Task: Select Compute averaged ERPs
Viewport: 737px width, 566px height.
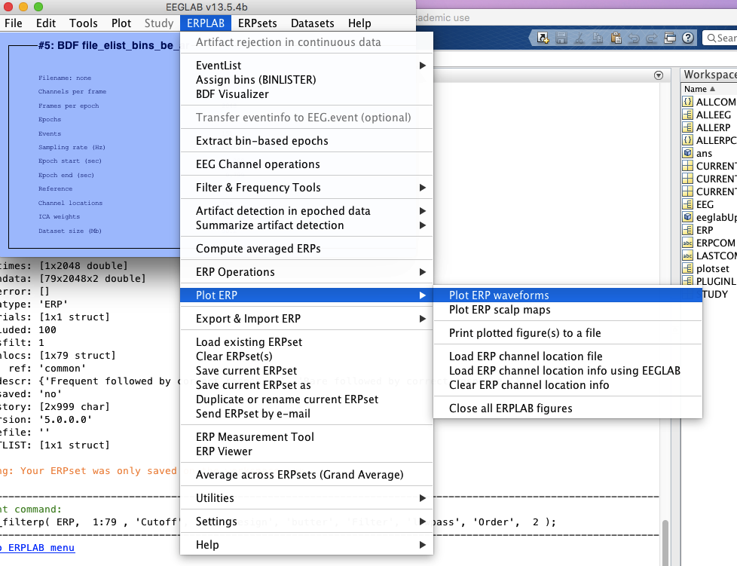Action: (307, 249)
